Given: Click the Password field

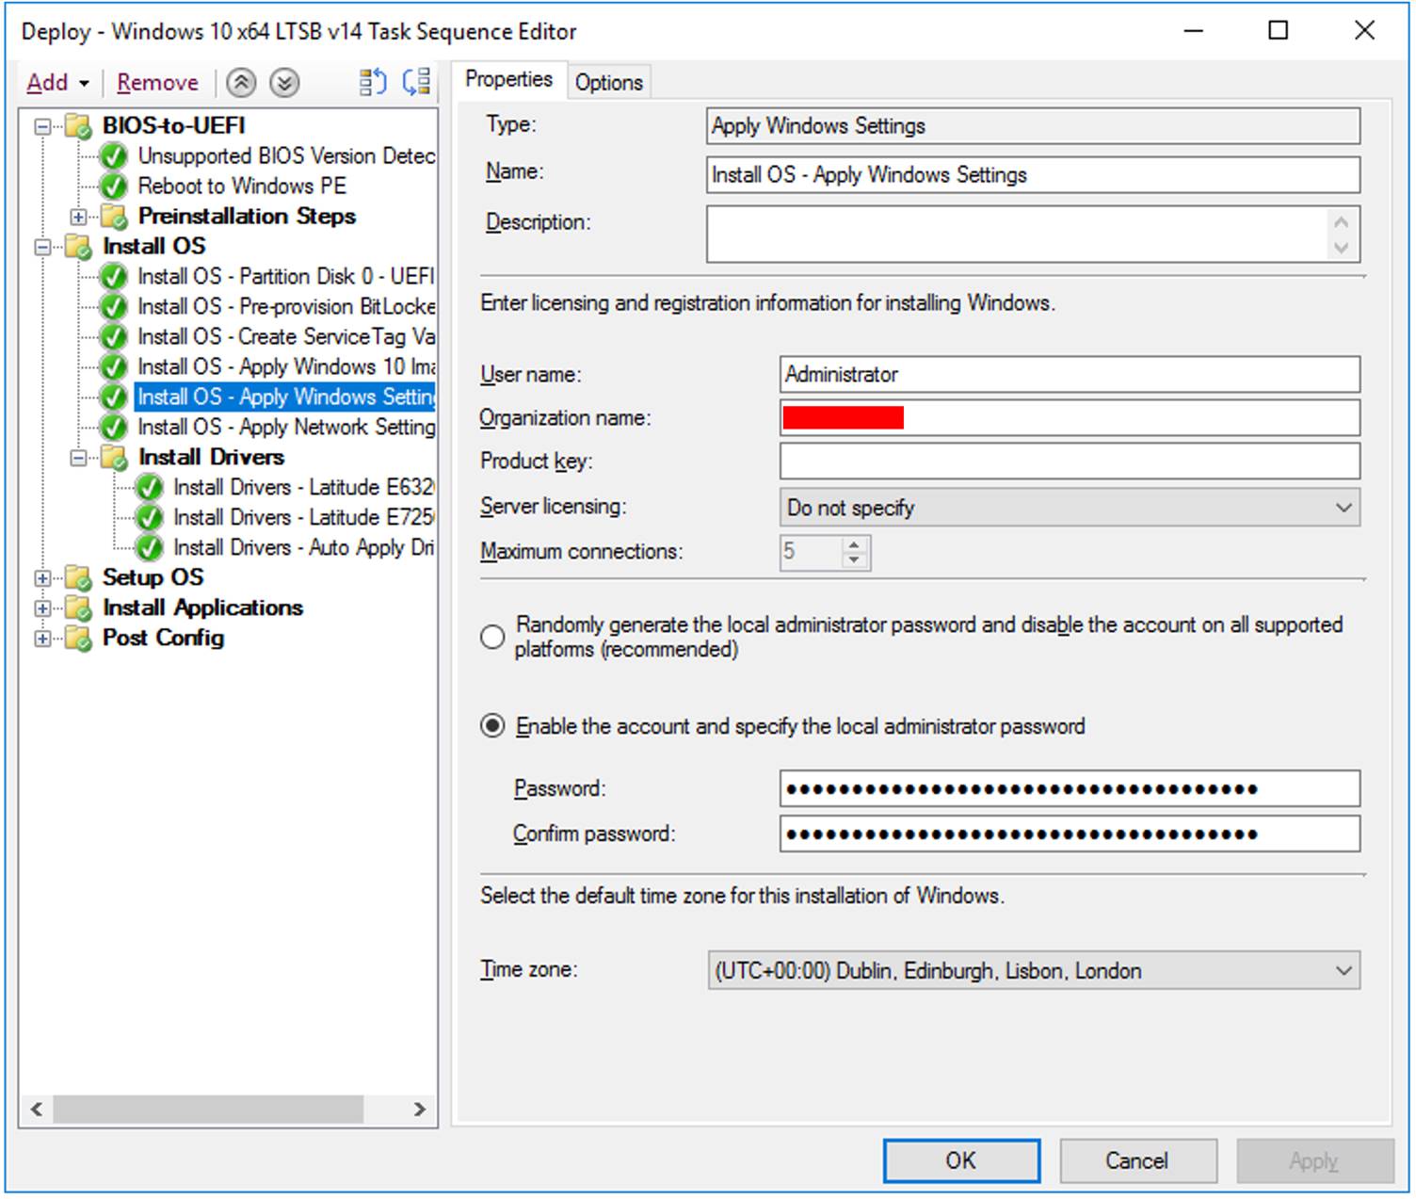Looking at the screenshot, I should tap(1070, 788).
